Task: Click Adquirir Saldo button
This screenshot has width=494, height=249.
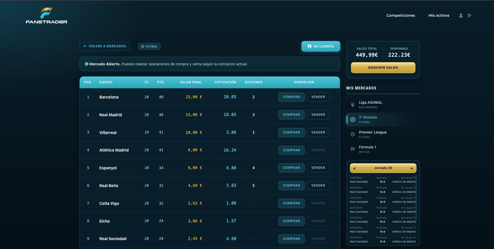Action: point(383,68)
